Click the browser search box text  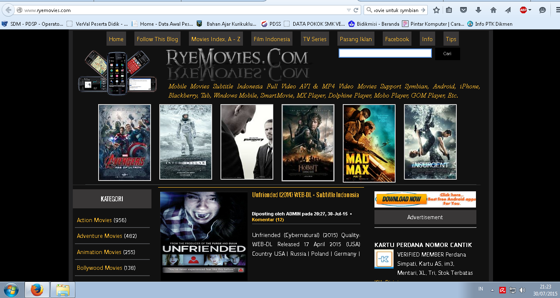coord(396,10)
